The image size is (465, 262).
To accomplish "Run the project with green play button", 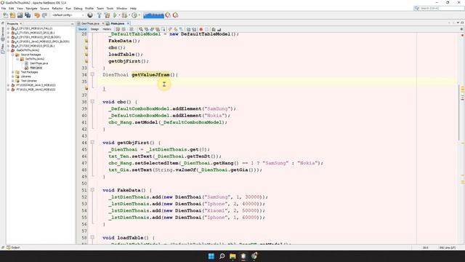I will click(115, 15).
